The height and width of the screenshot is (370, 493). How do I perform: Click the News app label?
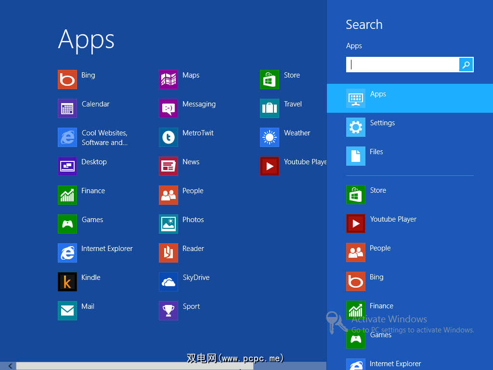point(191,162)
